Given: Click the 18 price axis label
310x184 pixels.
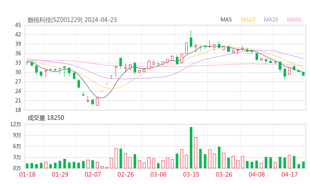Looking at the screenshot, I should click(x=18, y=110).
